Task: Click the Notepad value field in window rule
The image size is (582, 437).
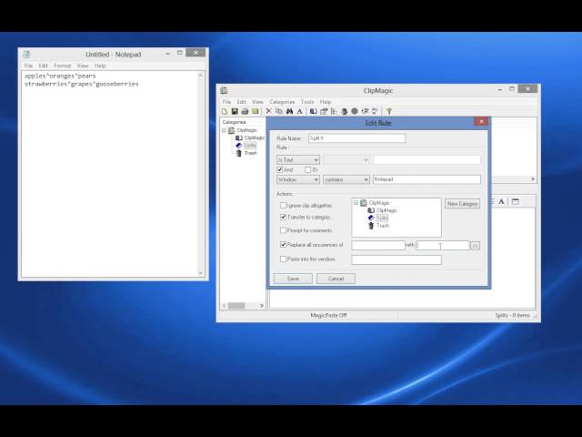Action: [426, 179]
